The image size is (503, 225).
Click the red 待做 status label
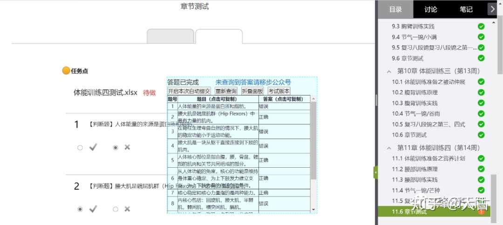150,93
